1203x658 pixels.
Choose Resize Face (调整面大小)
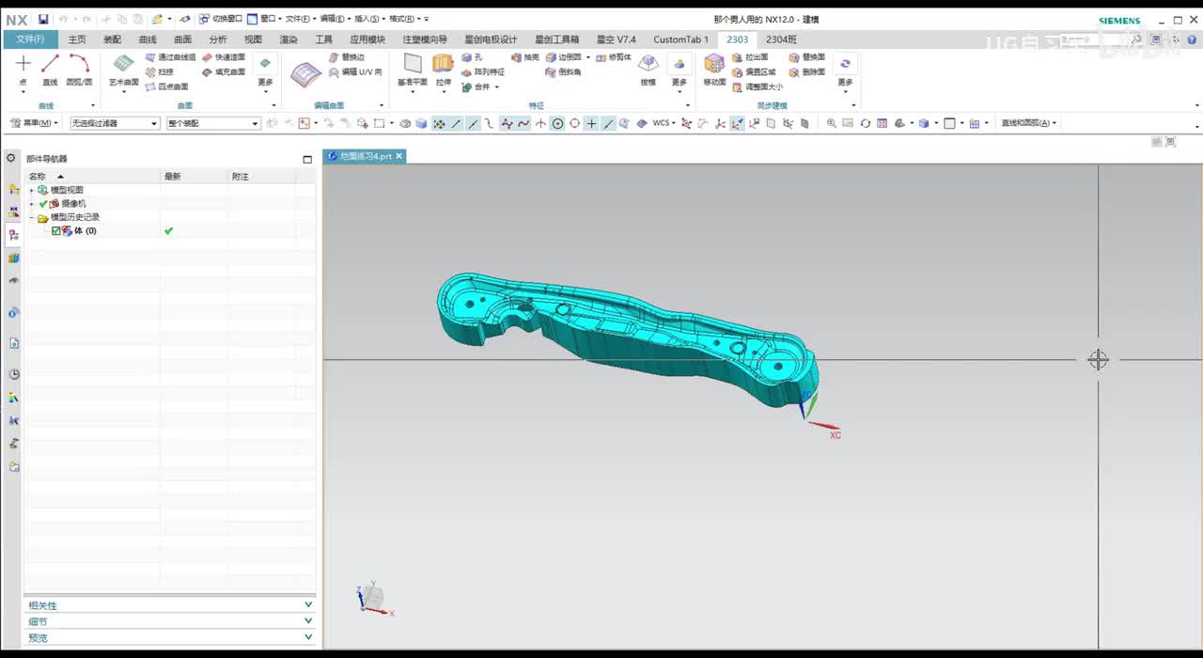(x=757, y=86)
